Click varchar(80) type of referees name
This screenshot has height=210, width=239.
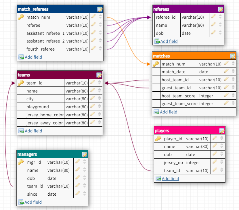point(193,25)
